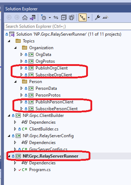Select the NP.Grpc.RelayServerConfig project
131x185 pixels.
click(x=48, y=136)
